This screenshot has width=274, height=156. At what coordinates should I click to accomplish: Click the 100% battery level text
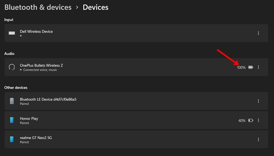coord(241,68)
